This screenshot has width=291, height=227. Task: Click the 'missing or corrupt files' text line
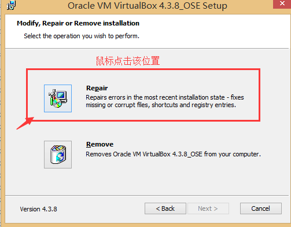pos(161,105)
